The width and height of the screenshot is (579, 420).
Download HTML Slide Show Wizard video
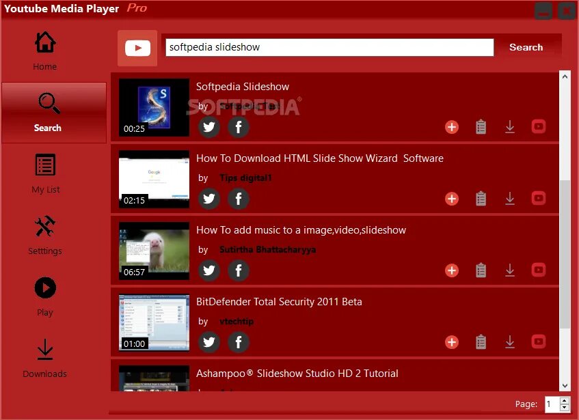click(510, 198)
